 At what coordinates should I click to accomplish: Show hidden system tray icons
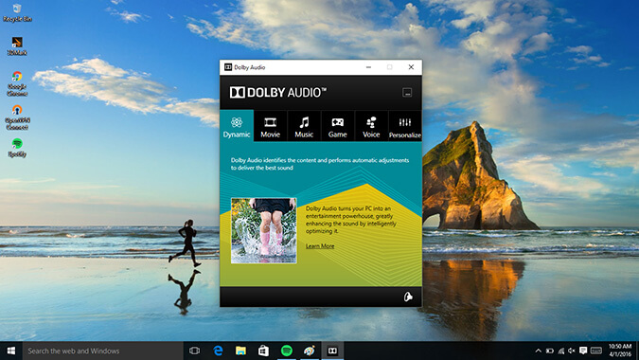pos(539,351)
